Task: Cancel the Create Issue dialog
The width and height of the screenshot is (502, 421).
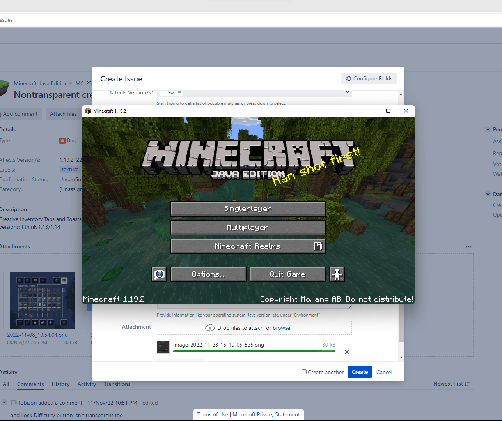Action: tap(384, 372)
